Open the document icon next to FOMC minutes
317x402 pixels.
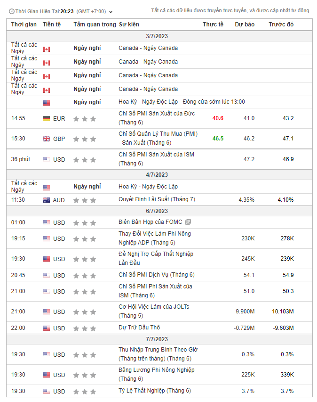(188, 222)
